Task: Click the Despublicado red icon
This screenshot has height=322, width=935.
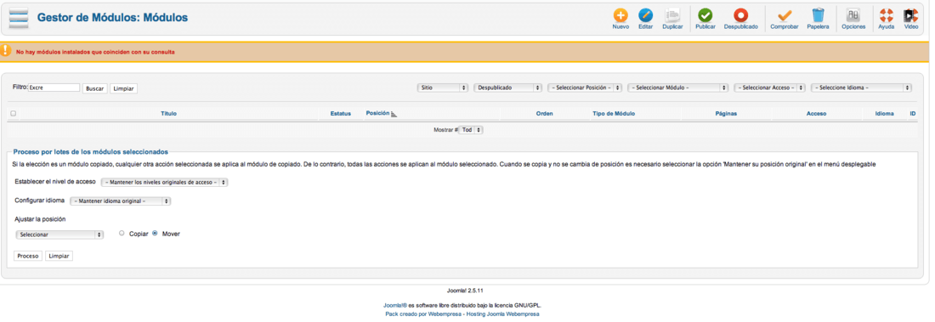Action: click(x=740, y=15)
